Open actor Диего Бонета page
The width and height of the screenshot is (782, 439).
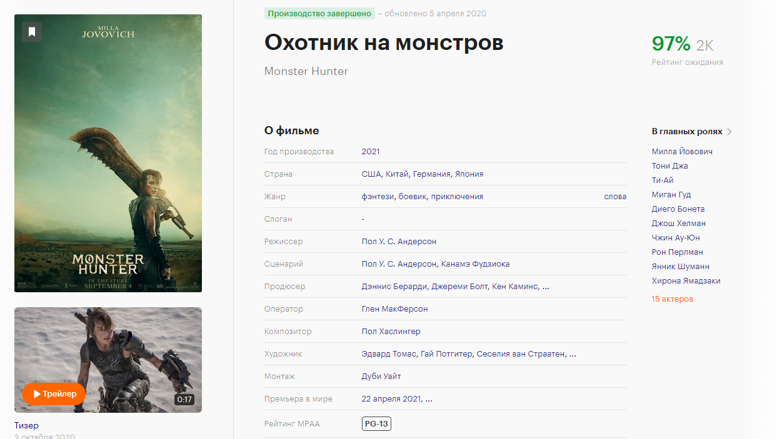pos(678,209)
